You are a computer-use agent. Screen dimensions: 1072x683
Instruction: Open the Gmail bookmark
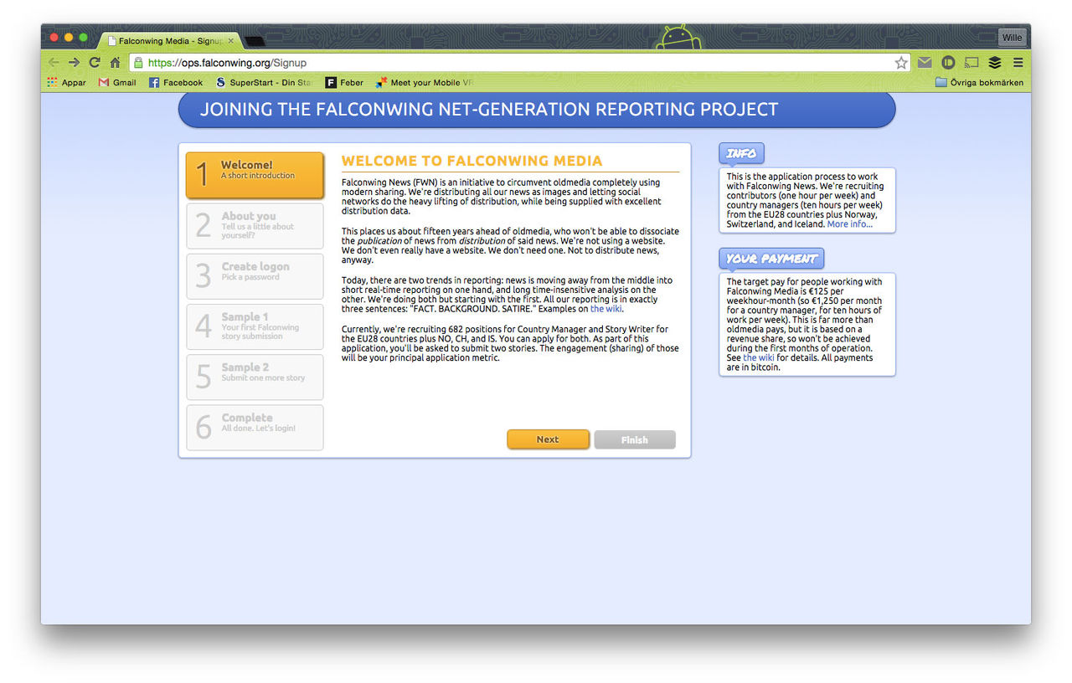click(117, 83)
